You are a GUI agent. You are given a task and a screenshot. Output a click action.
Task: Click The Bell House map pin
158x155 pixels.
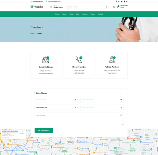coord(23,150)
